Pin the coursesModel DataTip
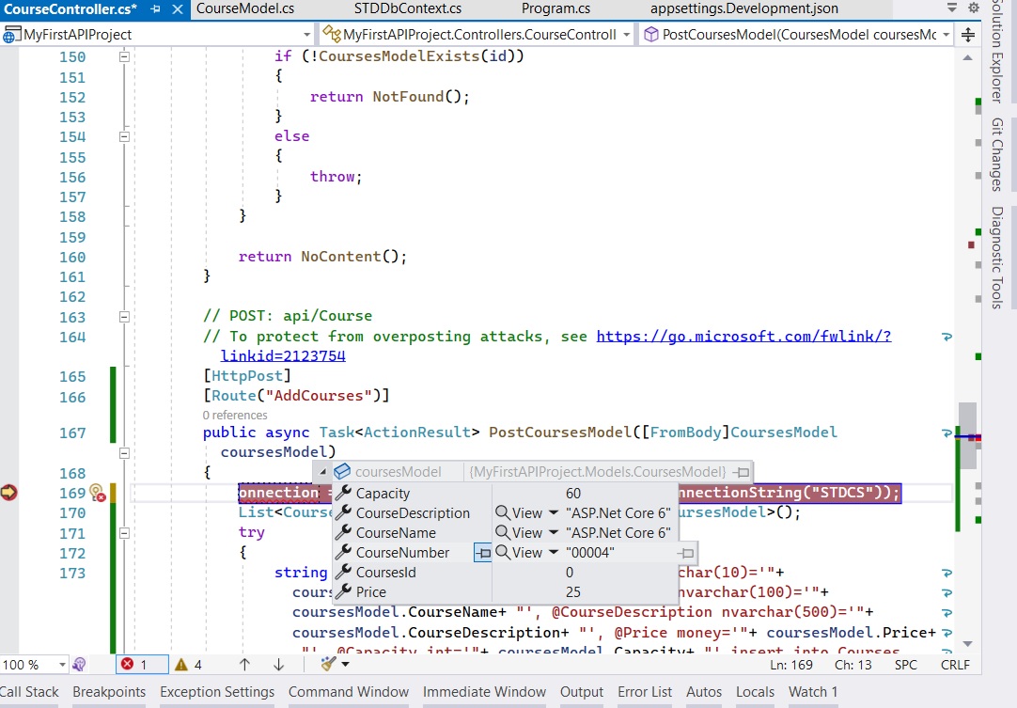1017x708 pixels. [x=741, y=472]
